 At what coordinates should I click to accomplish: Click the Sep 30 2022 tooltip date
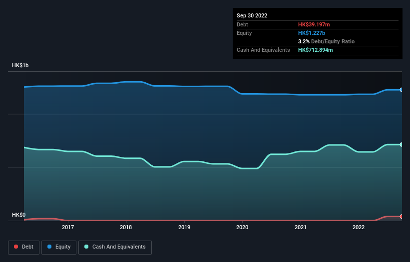[252, 15]
